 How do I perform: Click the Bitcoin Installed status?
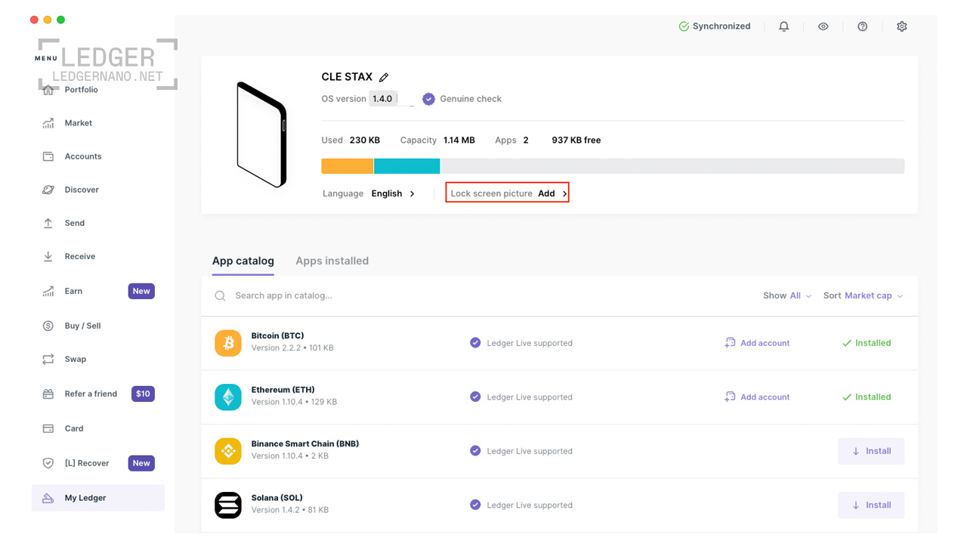pos(867,343)
